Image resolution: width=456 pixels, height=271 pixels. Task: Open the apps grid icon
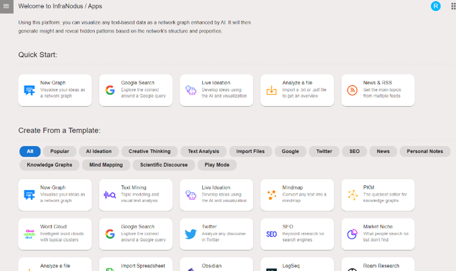tap(453, 6)
